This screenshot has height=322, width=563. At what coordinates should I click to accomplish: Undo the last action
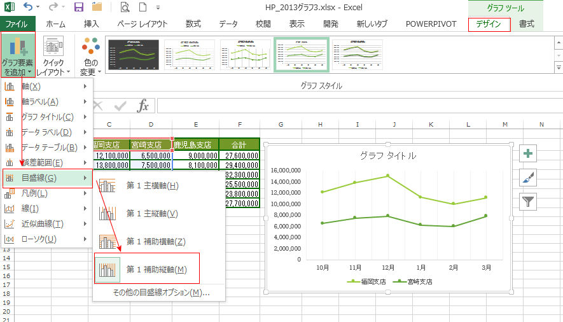[27, 7]
